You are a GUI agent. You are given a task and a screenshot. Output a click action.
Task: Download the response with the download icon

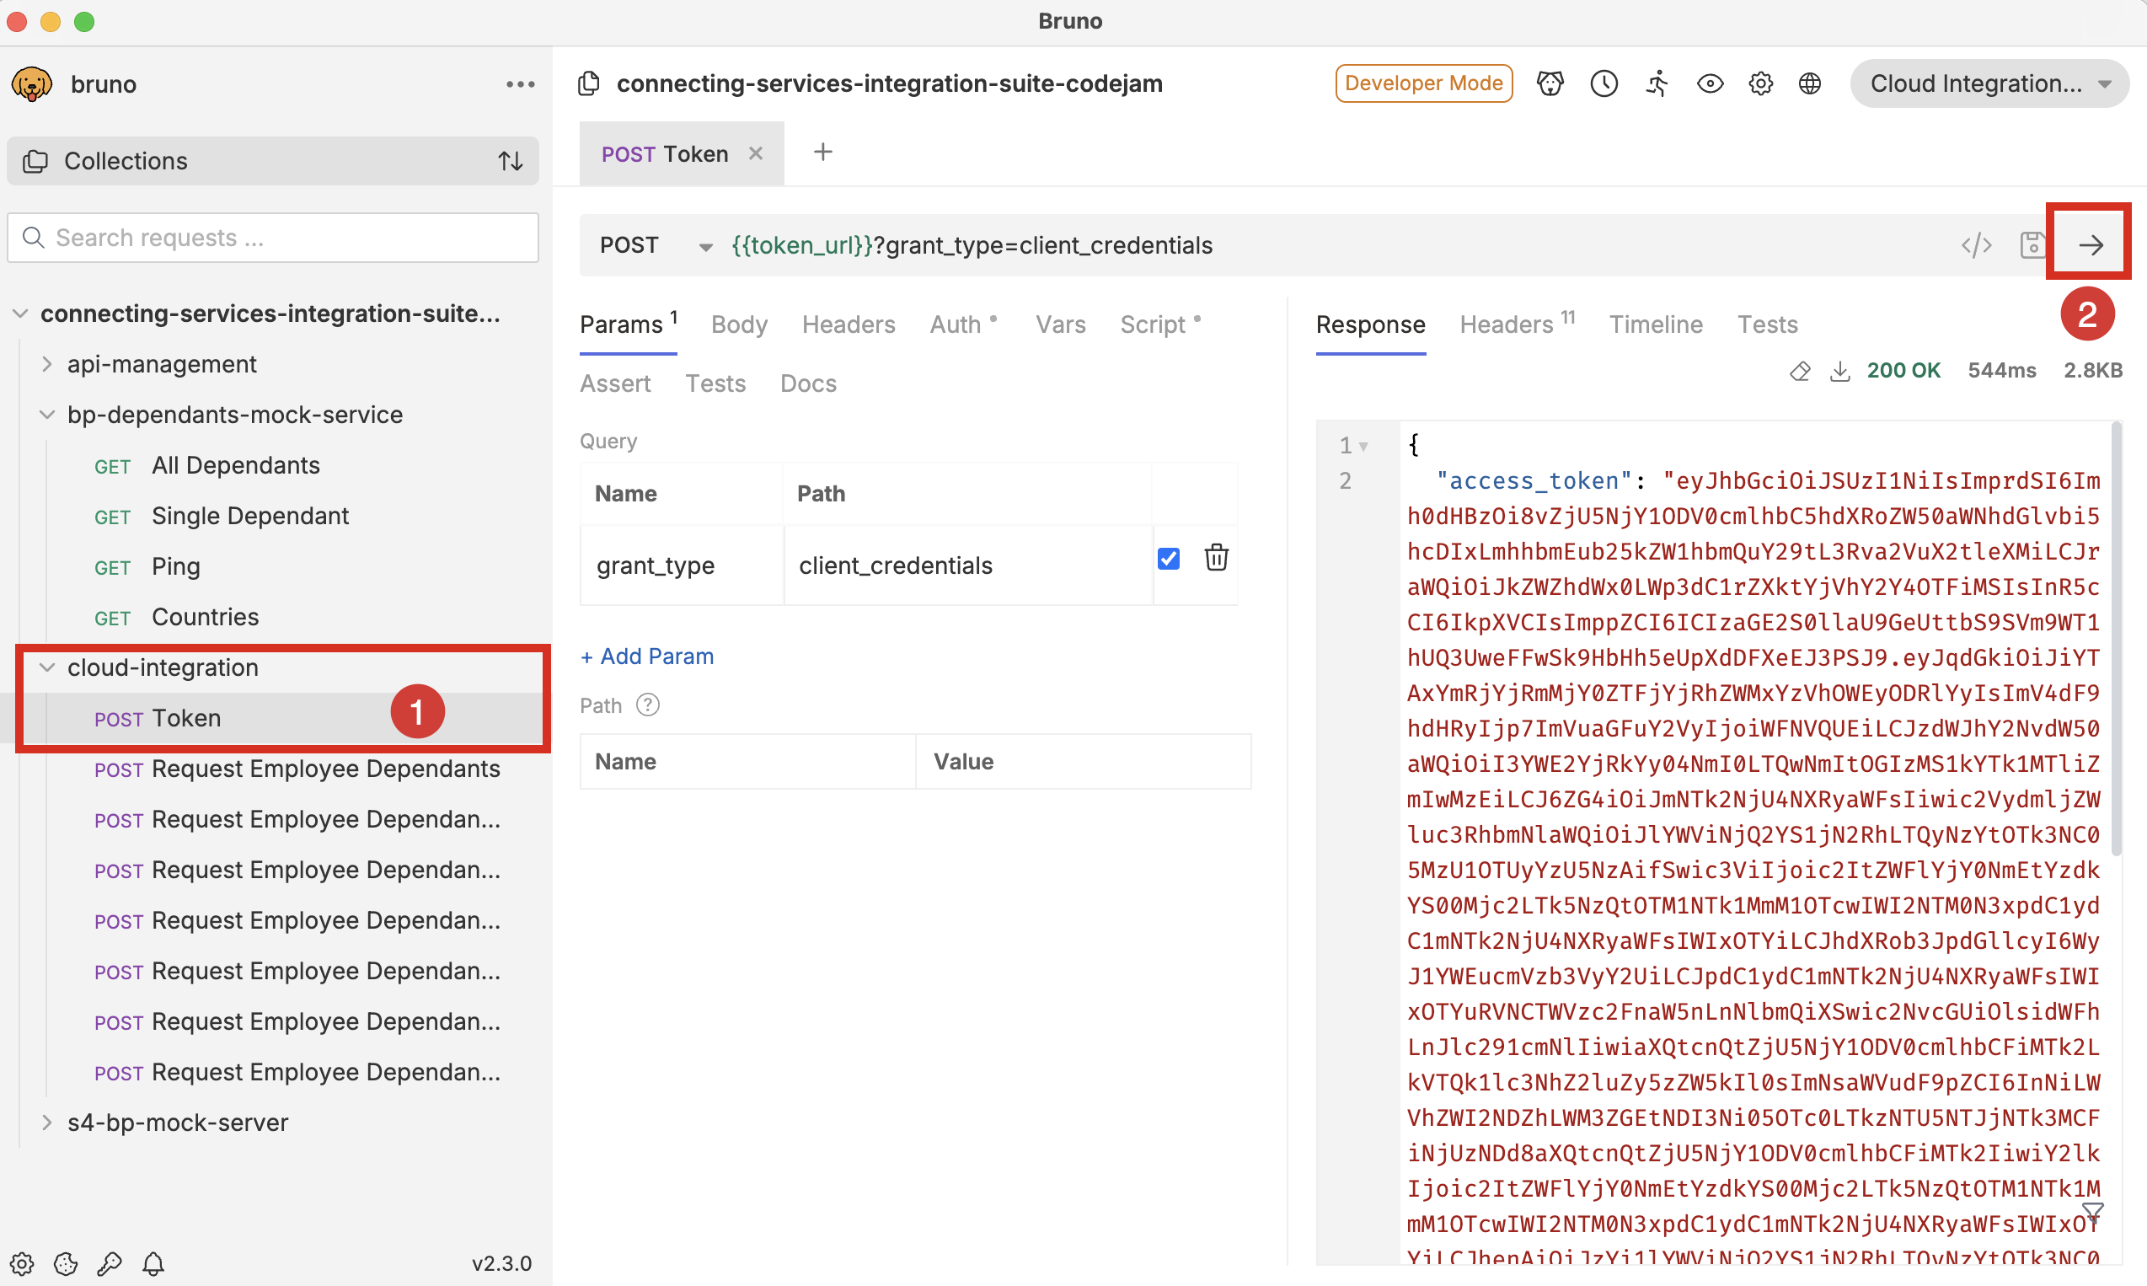coord(1839,371)
